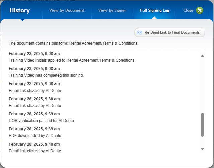214x168 pixels.
Task: Click 'PDF downloaded by Al Dente.' entry
Action: tap(35, 136)
